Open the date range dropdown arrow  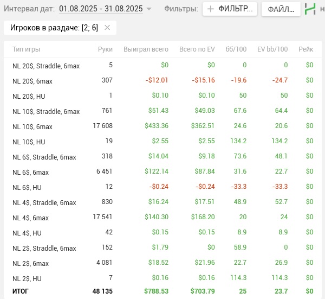pos(149,9)
